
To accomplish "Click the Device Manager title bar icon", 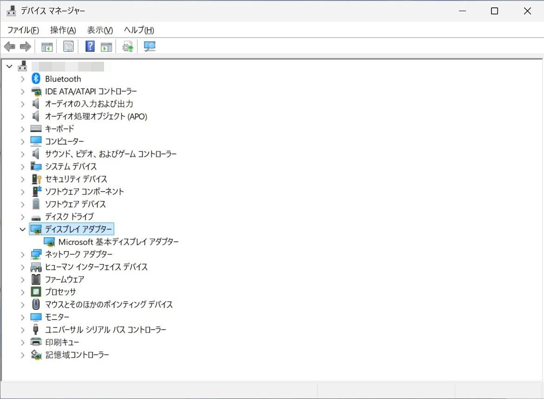I will pos(12,11).
